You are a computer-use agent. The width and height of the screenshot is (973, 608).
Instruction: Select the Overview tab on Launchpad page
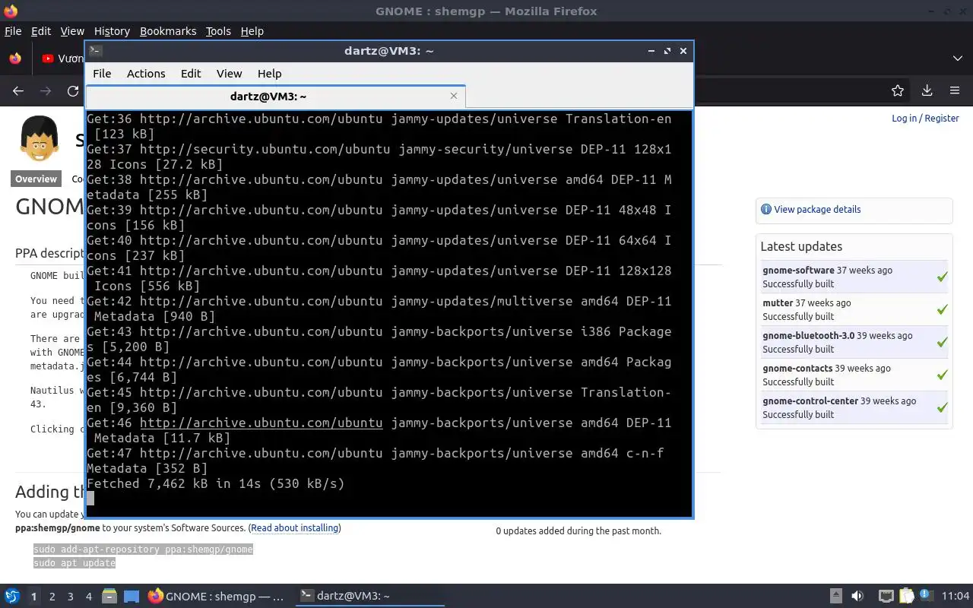(36, 179)
